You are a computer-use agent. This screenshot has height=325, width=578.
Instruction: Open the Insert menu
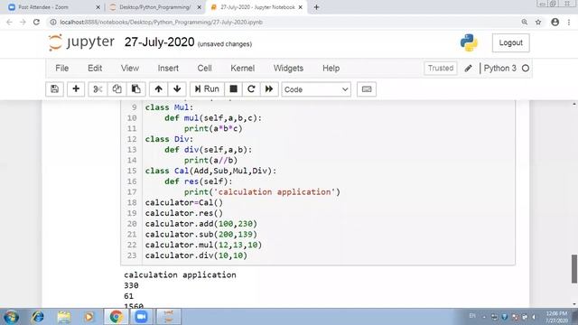click(x=168, y=69)
